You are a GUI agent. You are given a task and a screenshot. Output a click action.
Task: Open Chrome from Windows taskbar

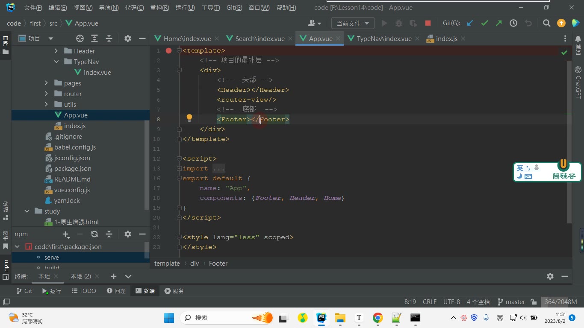coord(378,318)
